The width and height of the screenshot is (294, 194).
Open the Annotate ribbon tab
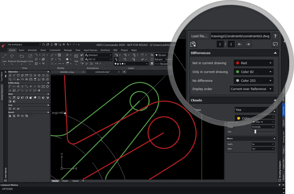point(32,50)
